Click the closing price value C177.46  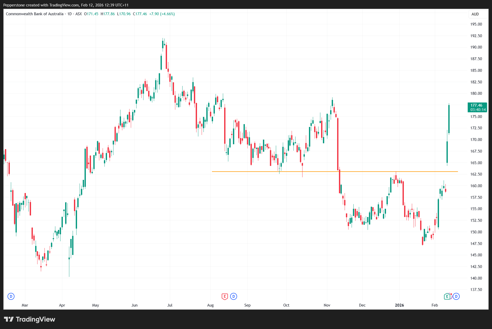[x=140, y=14]
